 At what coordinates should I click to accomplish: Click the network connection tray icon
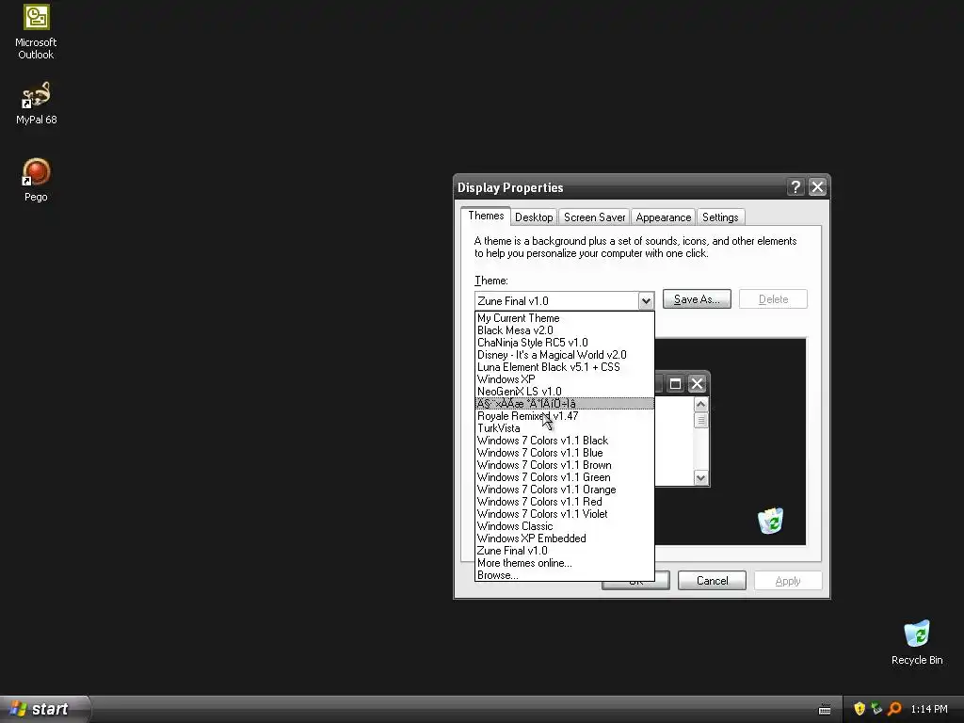pyautogui.click(x=876, y=709)
